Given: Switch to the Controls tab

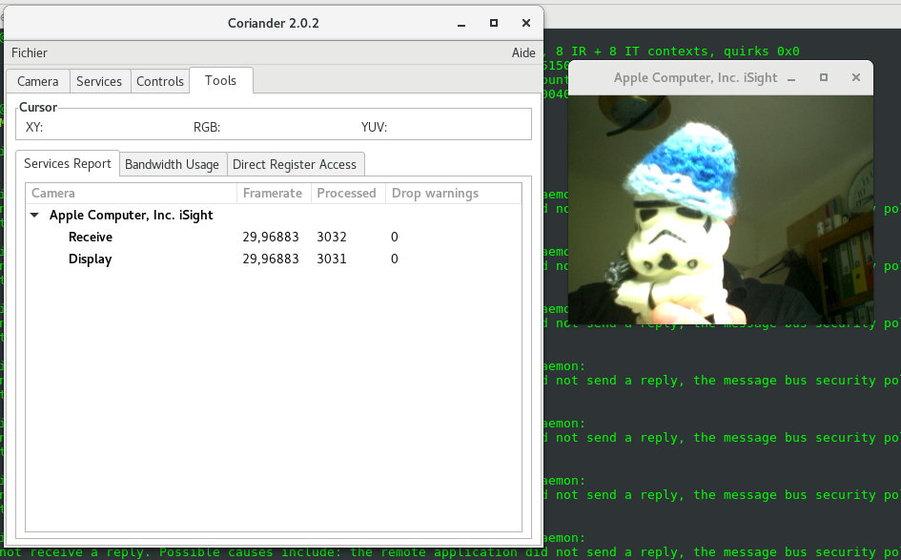Looking at the screenshot, I should 160,81.
